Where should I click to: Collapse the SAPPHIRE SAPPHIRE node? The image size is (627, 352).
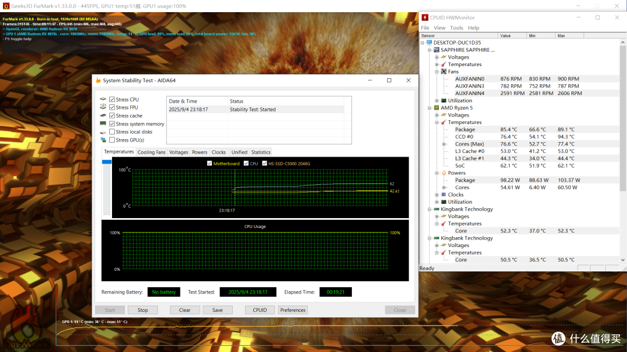[x=430, y=50]
